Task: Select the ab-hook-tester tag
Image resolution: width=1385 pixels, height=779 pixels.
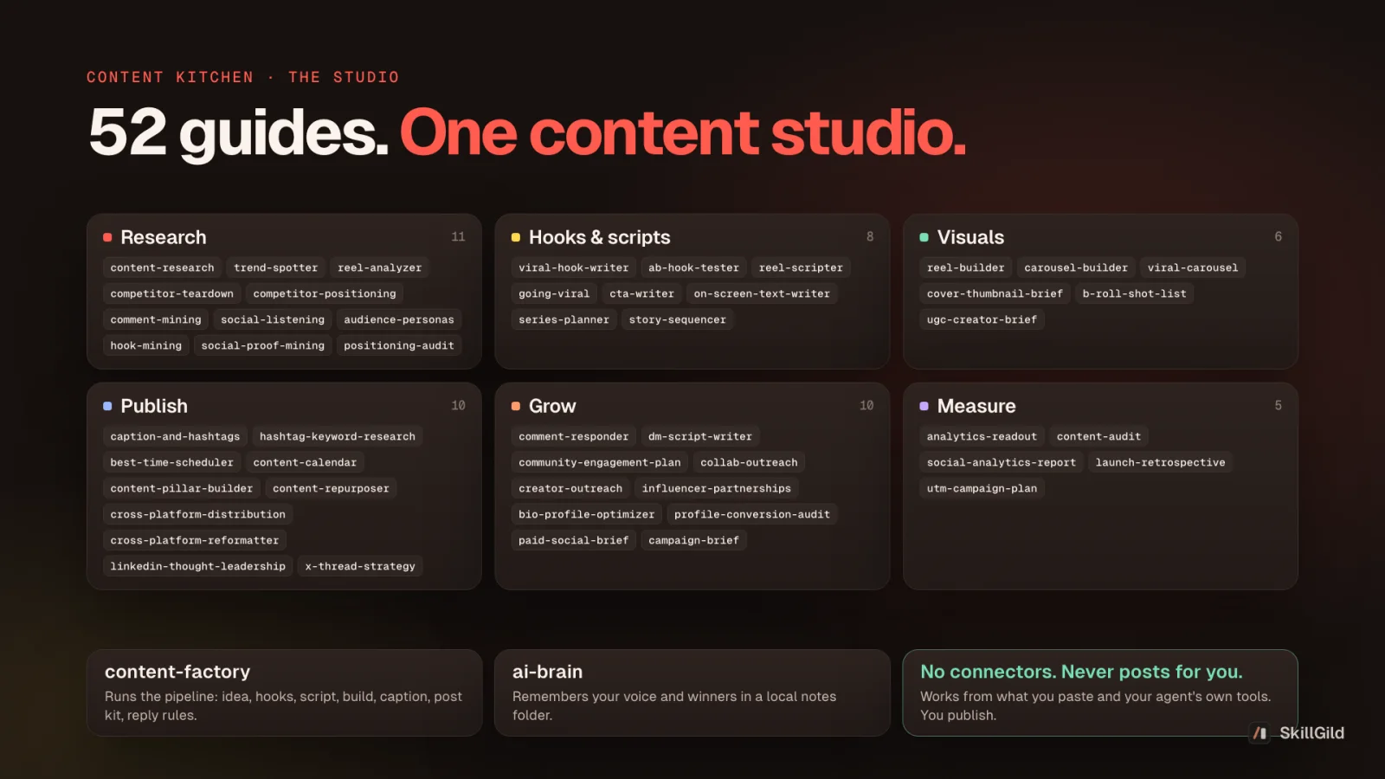Action: pos(693,267)
